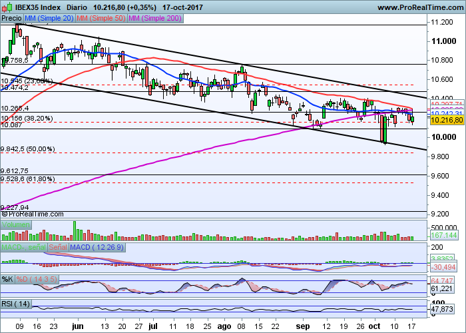
Task: Select the Precio indicator label
Action: click(12, 19)
